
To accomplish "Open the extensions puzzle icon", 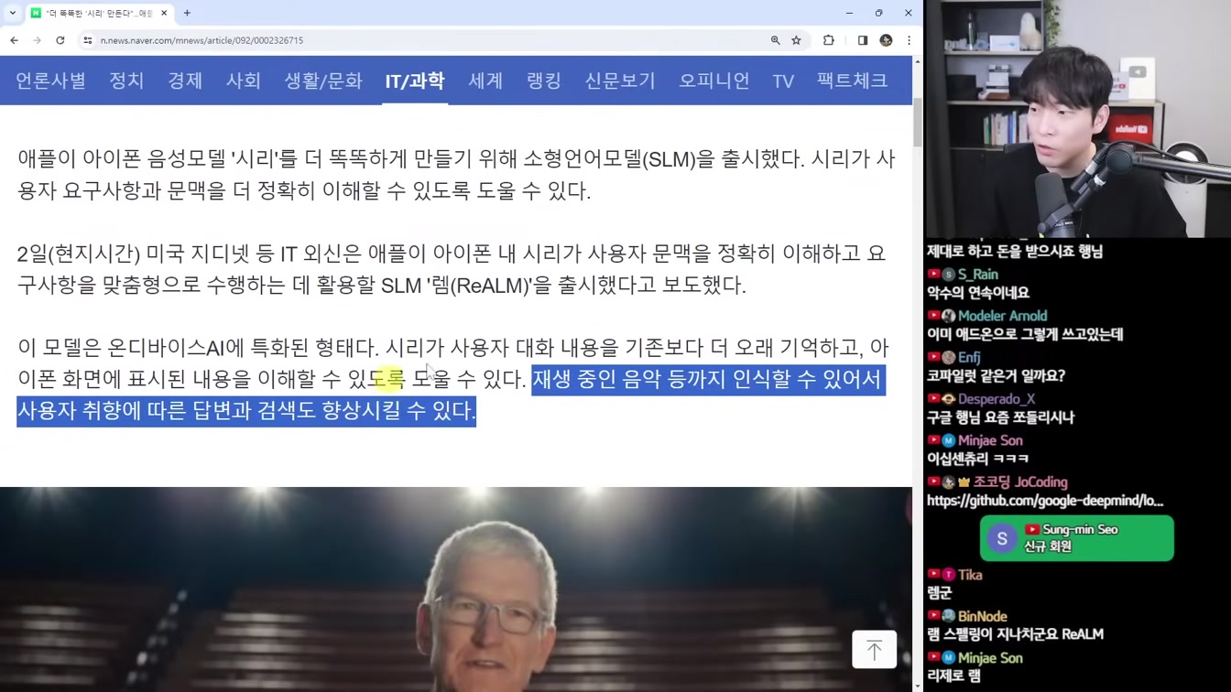I will (x=829, y=40).
